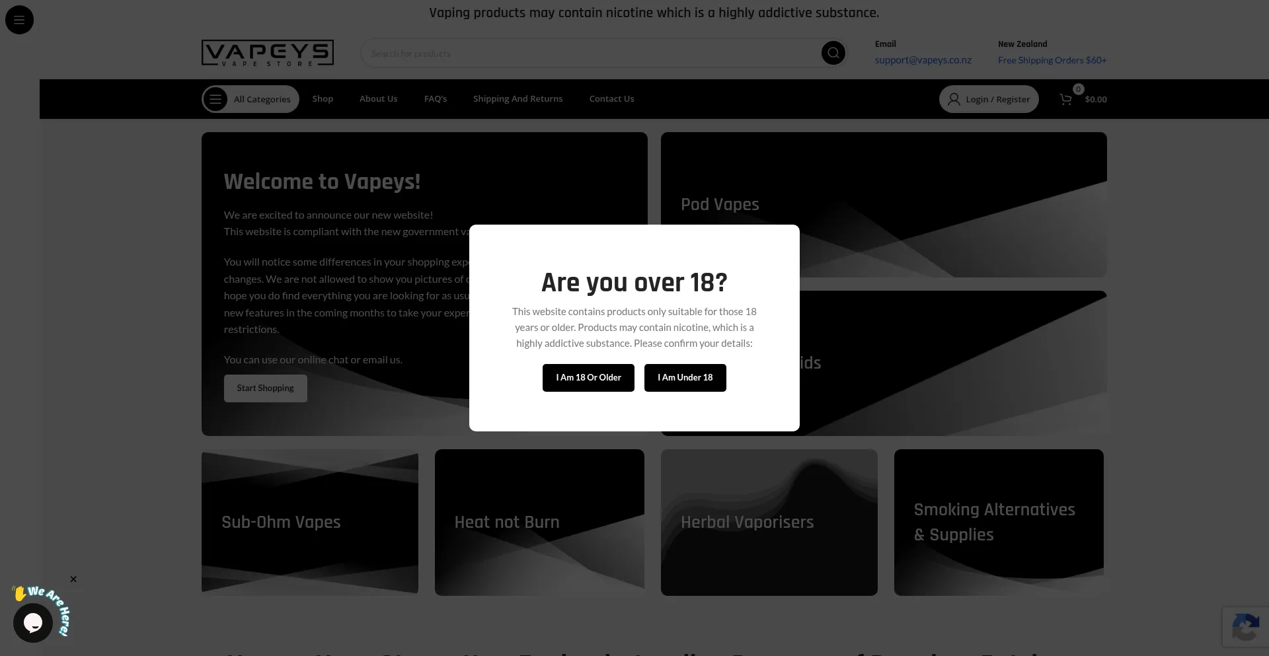Open the About Us page
Viewport: 1269px width, 656px height.
[379, 99]
